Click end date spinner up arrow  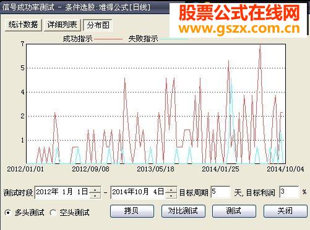171,190
